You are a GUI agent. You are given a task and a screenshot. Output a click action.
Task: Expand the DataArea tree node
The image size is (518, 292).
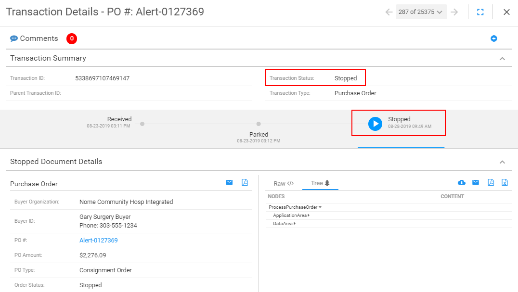point(295,224)
